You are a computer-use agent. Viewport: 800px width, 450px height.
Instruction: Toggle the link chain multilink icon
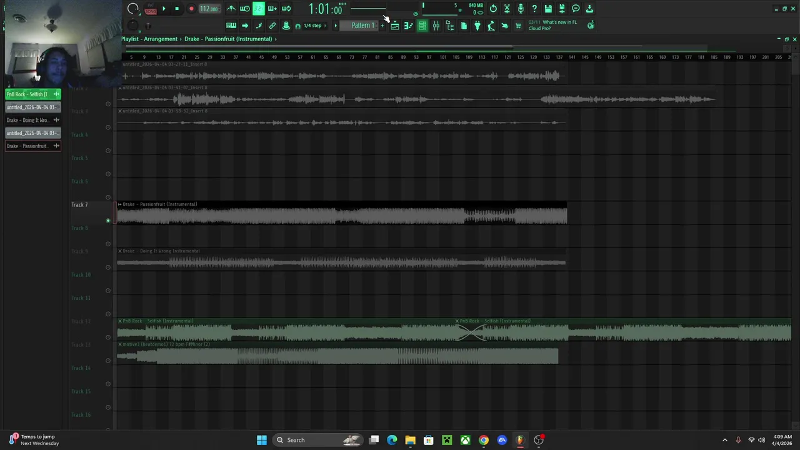(x=272, y=26)
